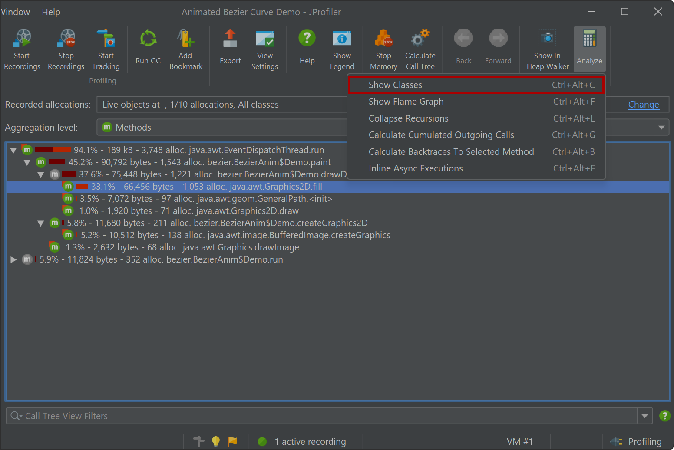Select Calculate Backtraces To Selected Method

point(476,152)
